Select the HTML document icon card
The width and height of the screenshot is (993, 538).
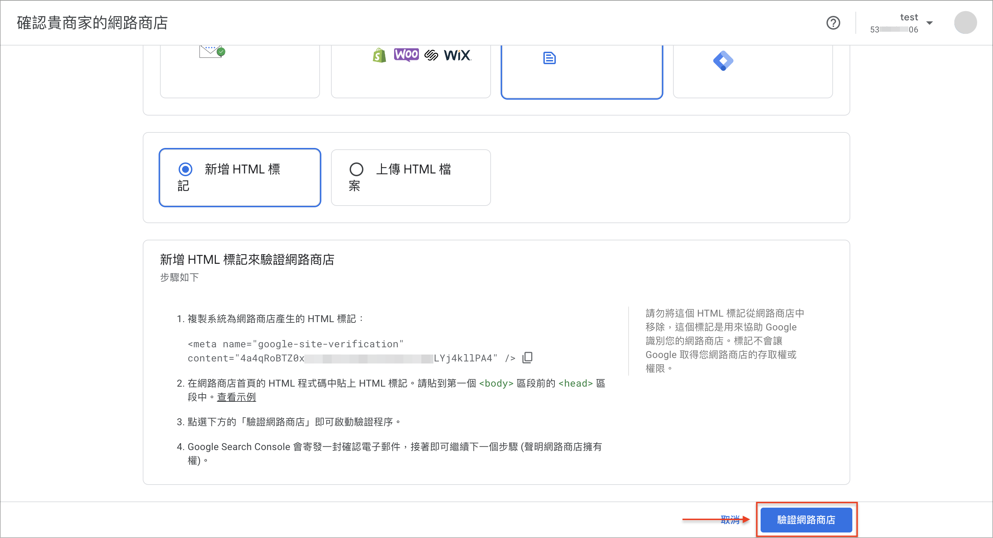click(x=582, y=72)
